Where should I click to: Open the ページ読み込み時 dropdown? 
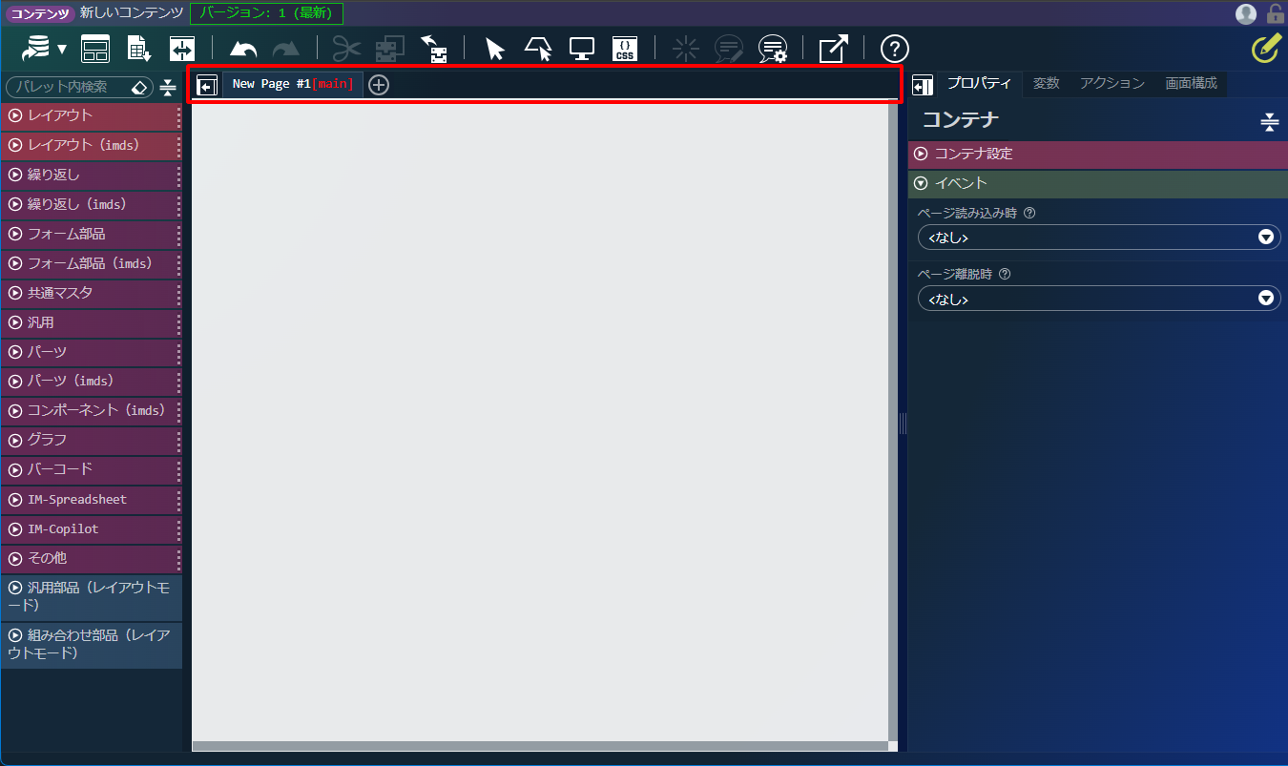[1098, 238]
